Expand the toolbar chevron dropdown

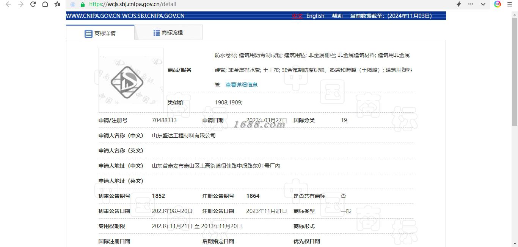tap(483, 4)
